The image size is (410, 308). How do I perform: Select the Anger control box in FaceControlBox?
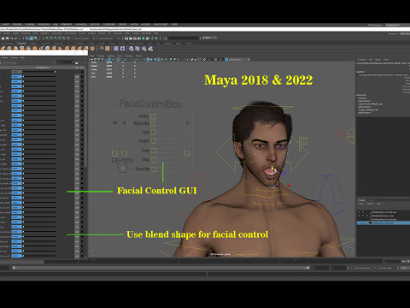tap(154, 141)
